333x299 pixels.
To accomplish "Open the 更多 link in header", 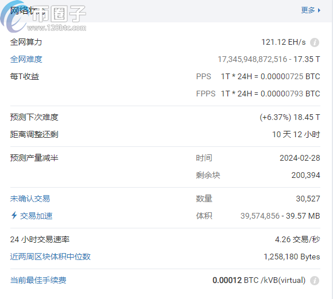I will coord(308,10).
